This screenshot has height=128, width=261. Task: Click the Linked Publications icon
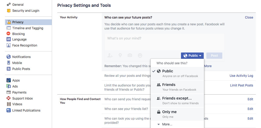pos(8,110)
